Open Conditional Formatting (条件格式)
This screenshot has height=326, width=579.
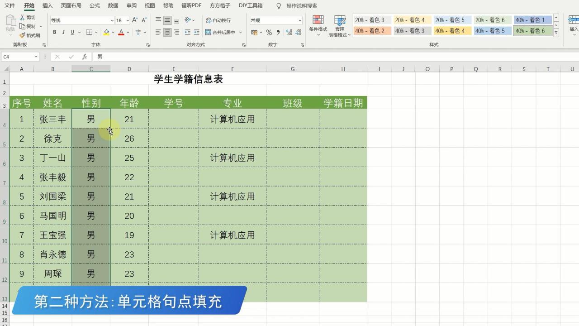tap(318, 25)
